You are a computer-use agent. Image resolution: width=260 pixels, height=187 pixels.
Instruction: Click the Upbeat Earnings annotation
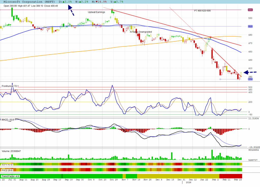point(96,12)
